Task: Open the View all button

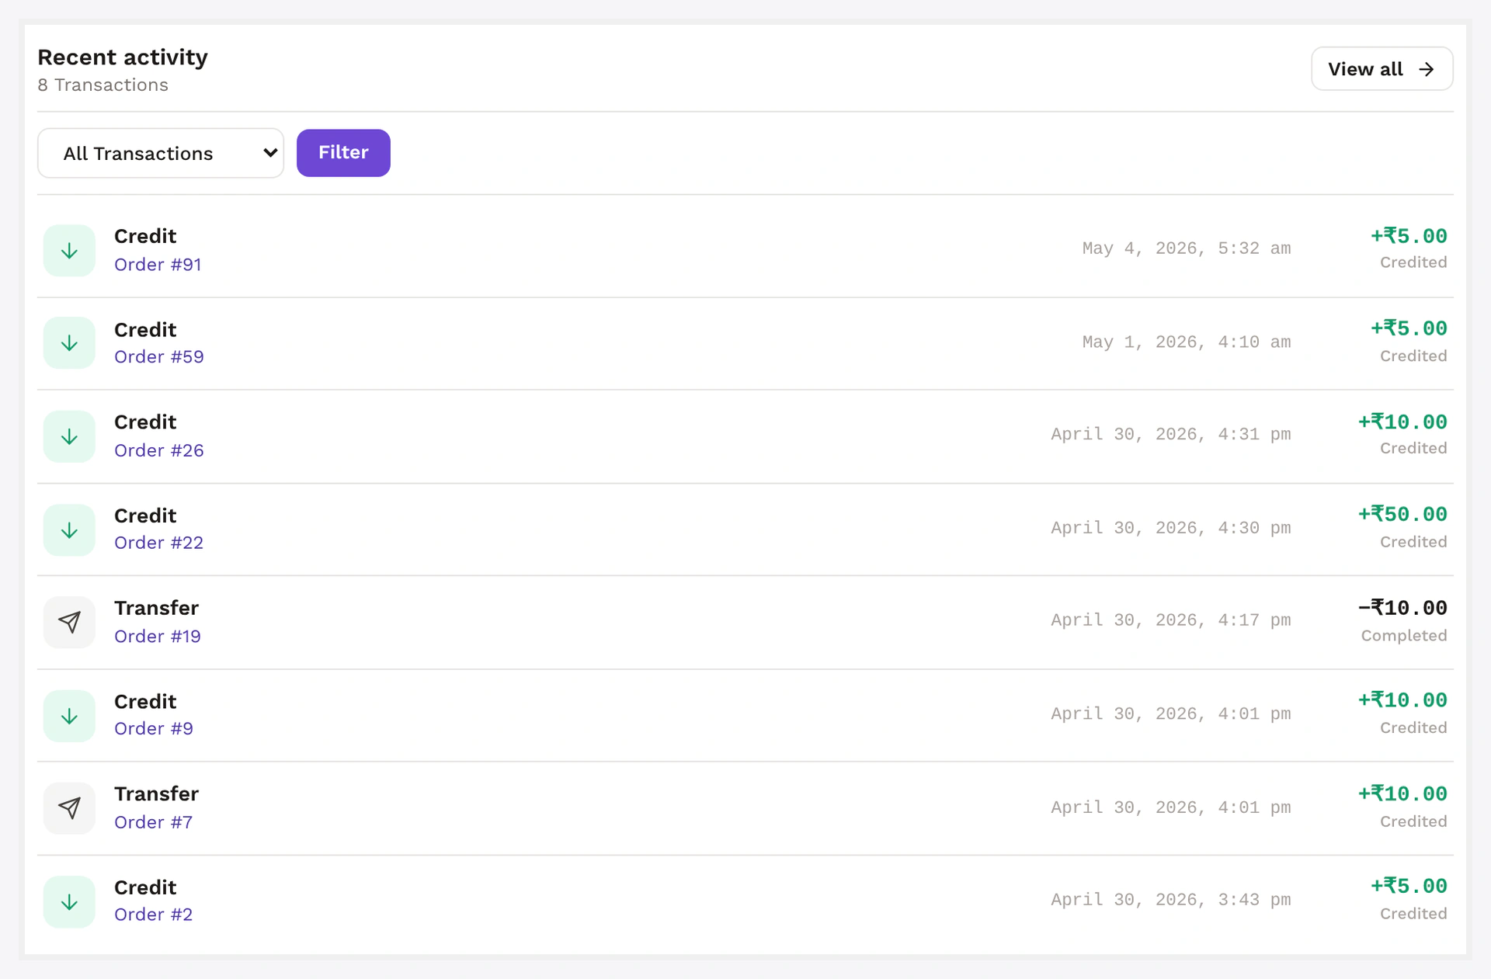Action: [x=1382, y=69]
